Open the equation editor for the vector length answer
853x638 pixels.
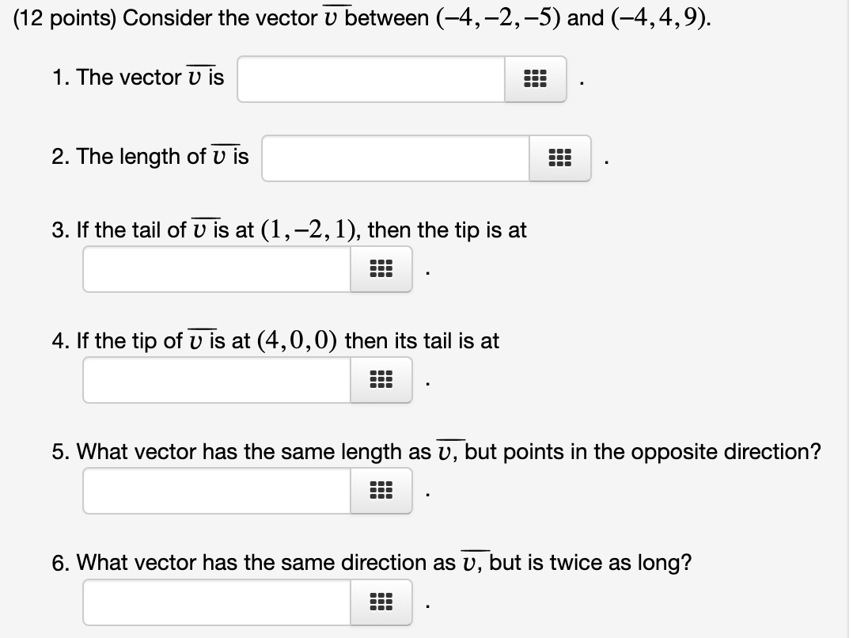pos(559,158)
